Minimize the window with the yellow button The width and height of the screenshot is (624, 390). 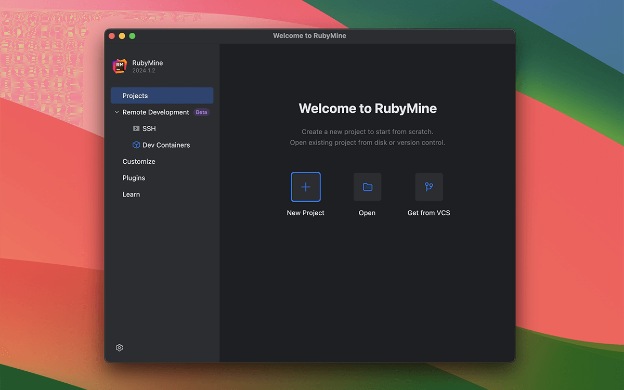click(122, 36)
